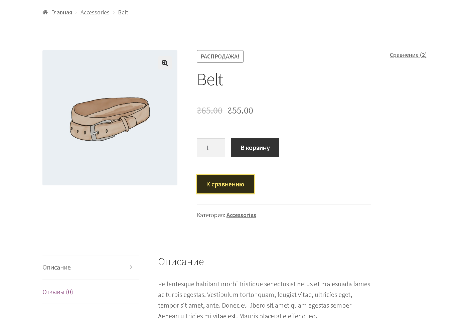Open the product image zoom magnifier
The width and height of the screenshot is (460, 334).
pos(165,63)
